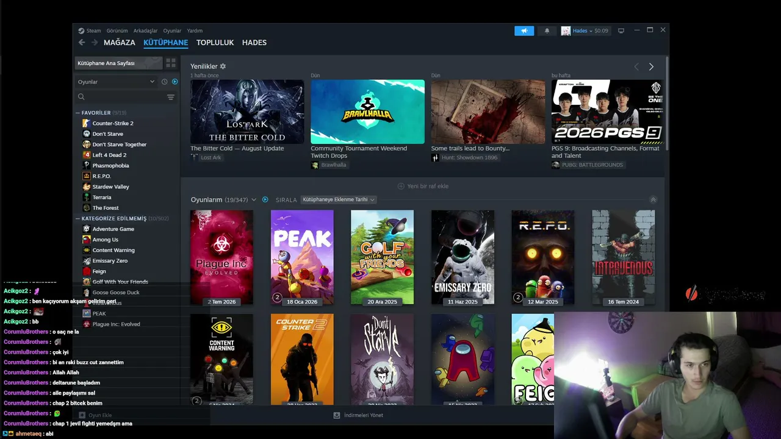The height and width of the screenshot is (439, 781).
Task: Select Golf With Your Friends in sidebar
Action: 120,282
